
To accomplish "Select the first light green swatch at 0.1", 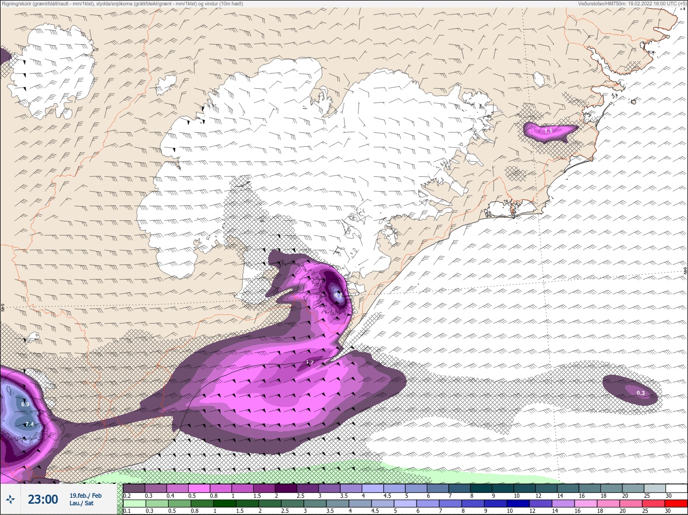I will [134, 504].
